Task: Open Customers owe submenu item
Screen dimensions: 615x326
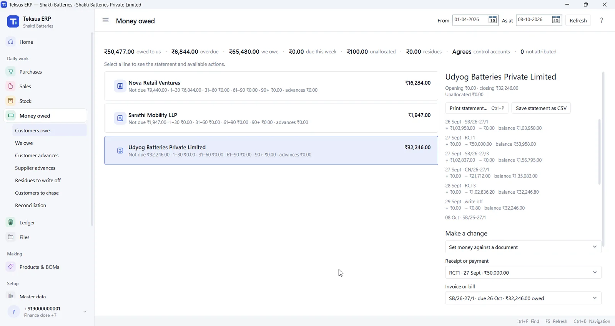Action: pyautogui.click(x=50, y=130)
